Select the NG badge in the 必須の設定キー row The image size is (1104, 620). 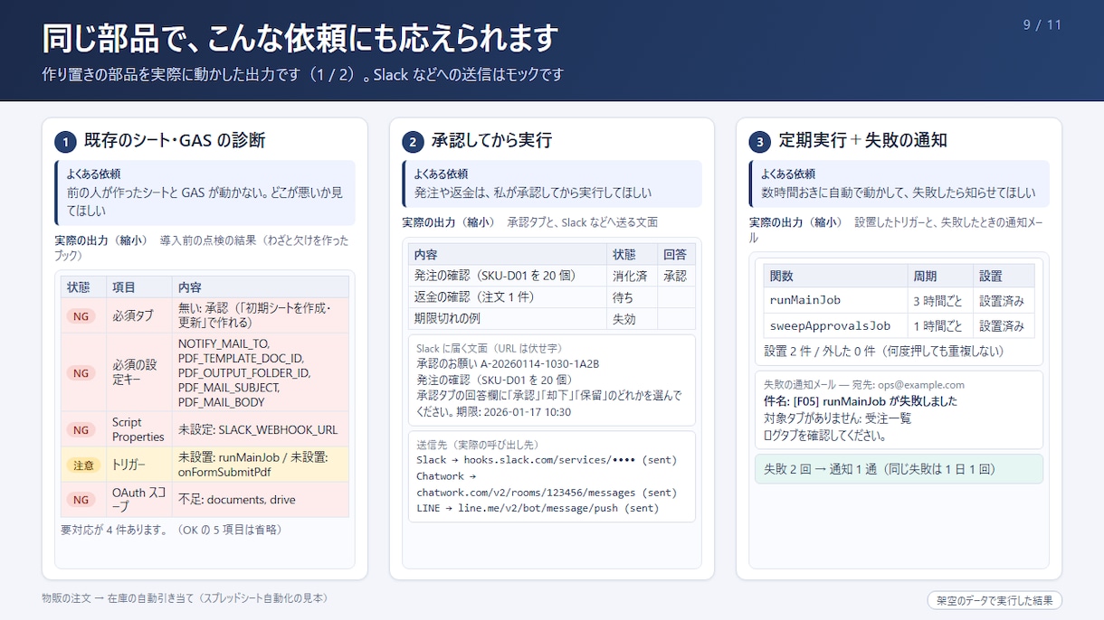click(81, 373)
